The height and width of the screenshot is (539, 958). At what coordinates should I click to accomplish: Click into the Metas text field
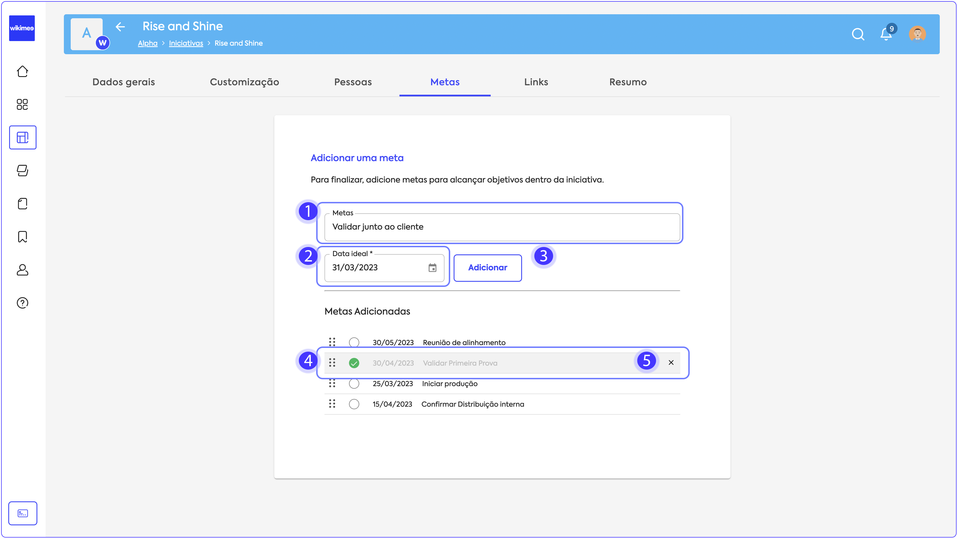click(502, 227)
